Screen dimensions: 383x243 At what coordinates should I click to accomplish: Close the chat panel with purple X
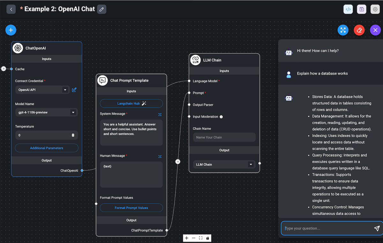pos(375,30)
